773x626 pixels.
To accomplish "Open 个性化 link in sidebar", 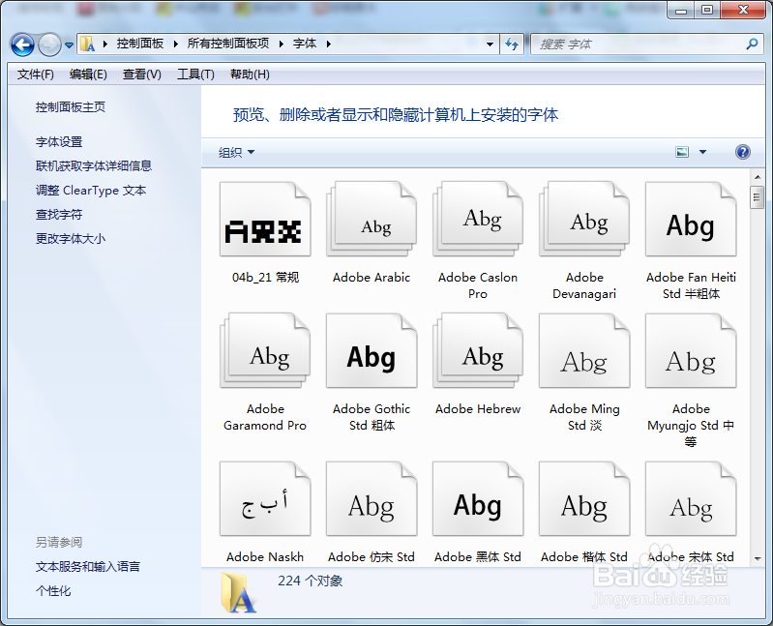I will click(x=53, y=590).
